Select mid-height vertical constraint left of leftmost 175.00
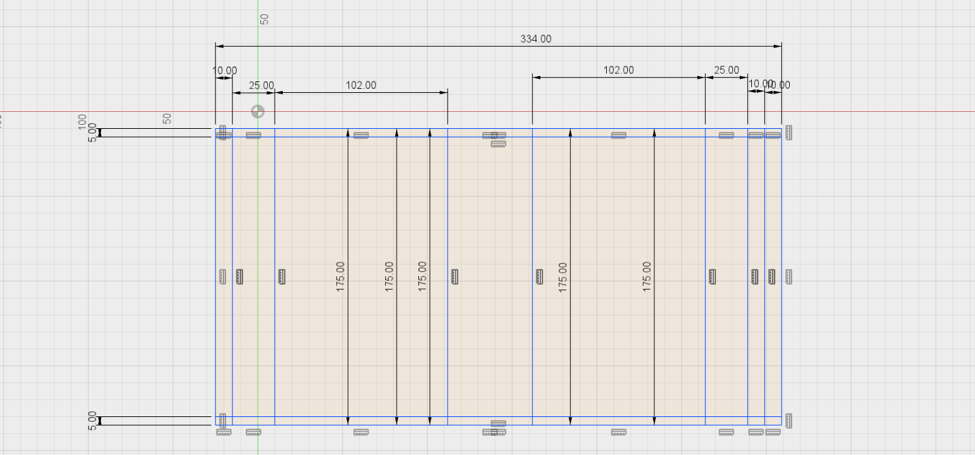The height and width of the screenshot is (455, 975). tap(281, 277)
